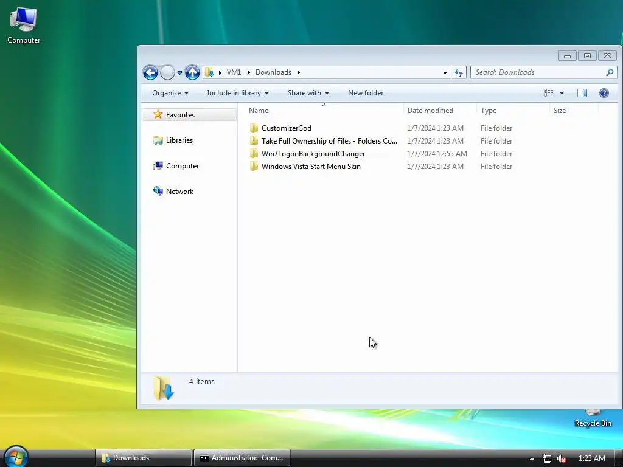Select Downloads in the address path

pyautogui.click(x=273, y=72)
